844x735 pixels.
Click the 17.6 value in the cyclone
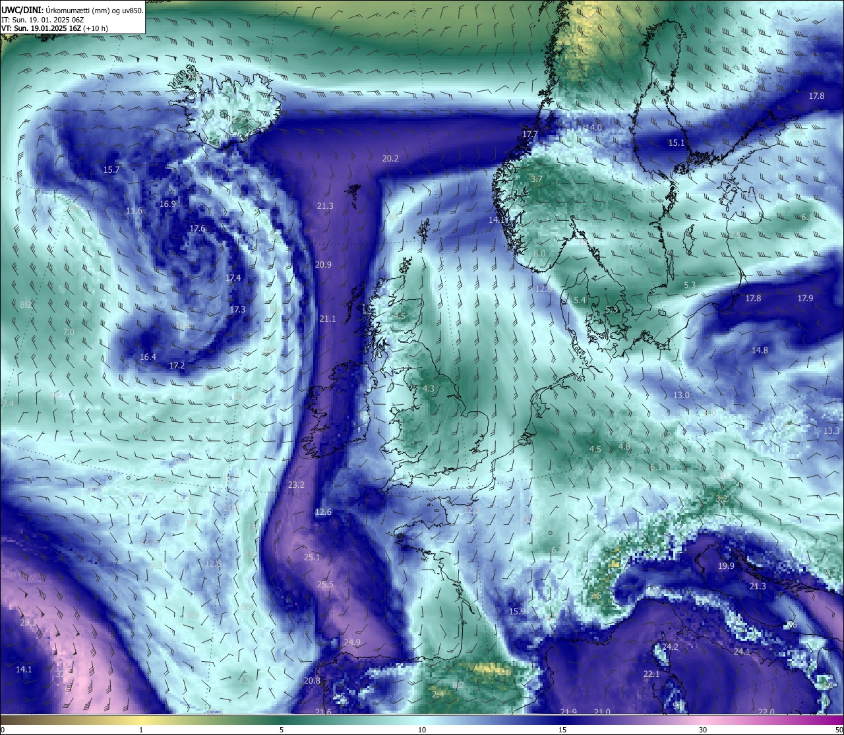197,228
